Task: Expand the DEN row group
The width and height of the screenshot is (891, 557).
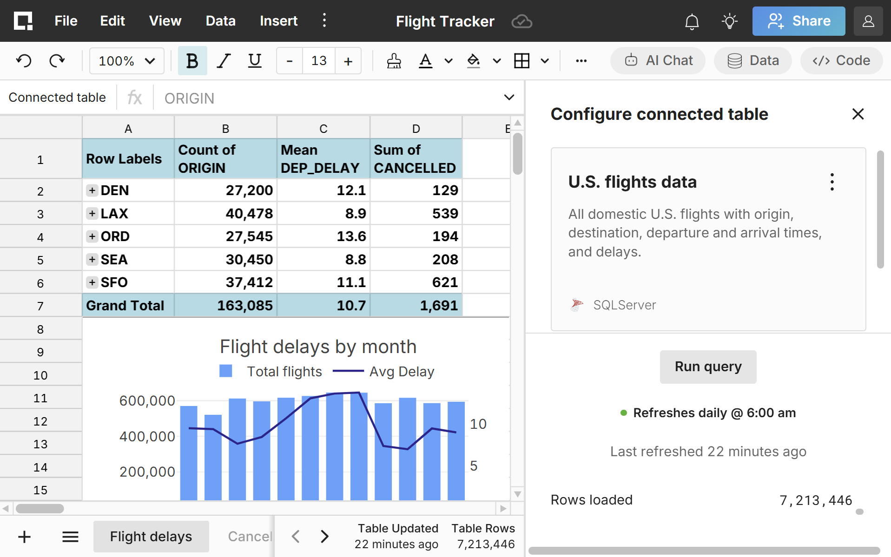Action: pos(92,190)
